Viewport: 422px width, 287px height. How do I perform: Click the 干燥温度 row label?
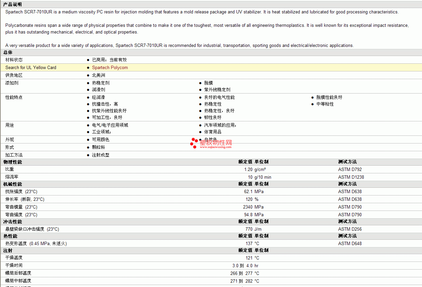[x=14, y=258]
